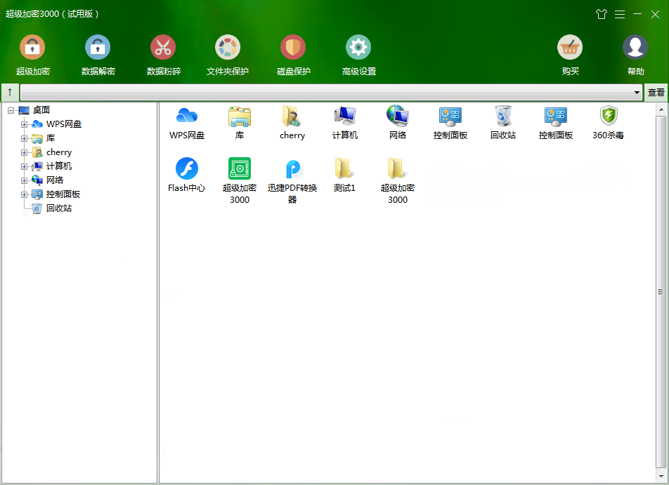Click the 查看 view button
This screenshot has height=485, width=669.
[656, 92]
